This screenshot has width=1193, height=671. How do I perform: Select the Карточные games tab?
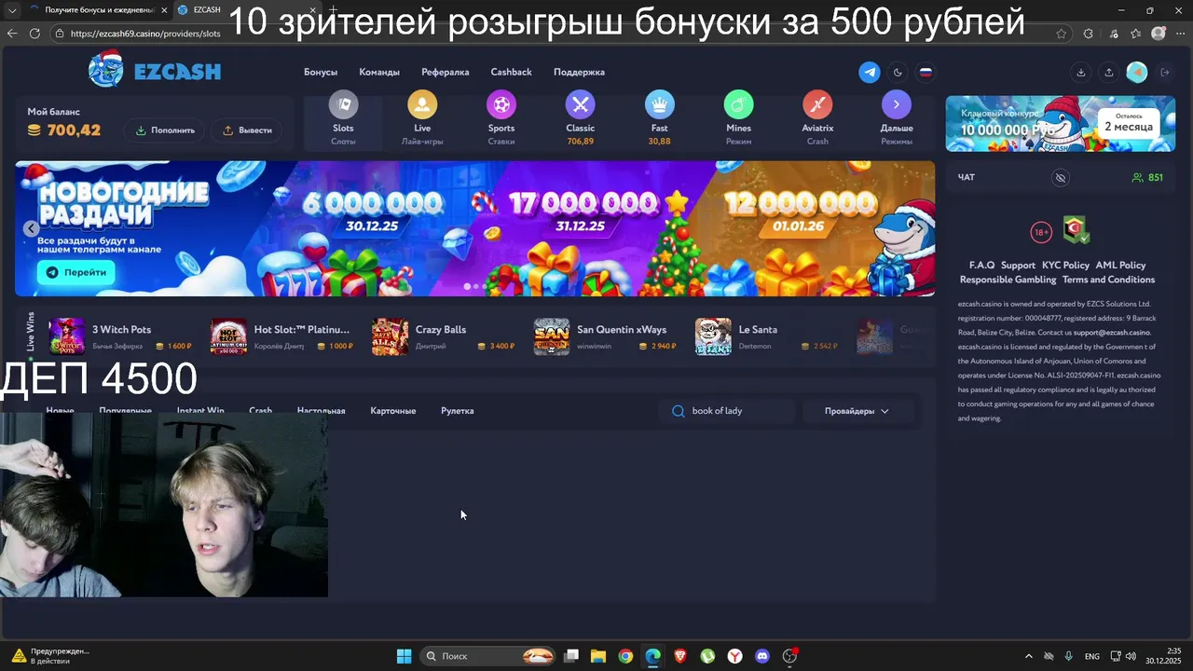pos(393,411)
